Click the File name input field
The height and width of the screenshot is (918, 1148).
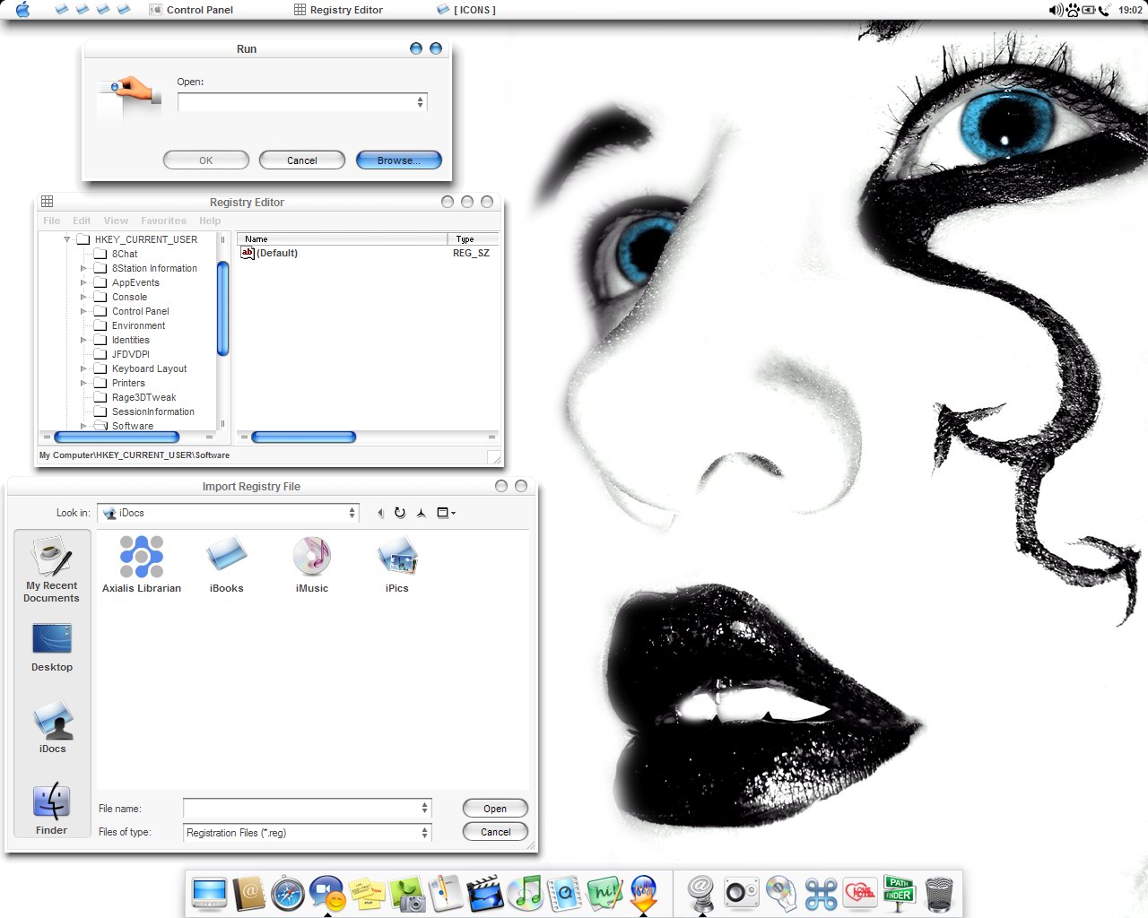[x=301, y=809]
